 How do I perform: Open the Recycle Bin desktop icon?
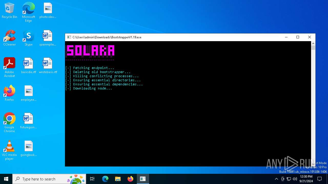[x=9, y=11]
